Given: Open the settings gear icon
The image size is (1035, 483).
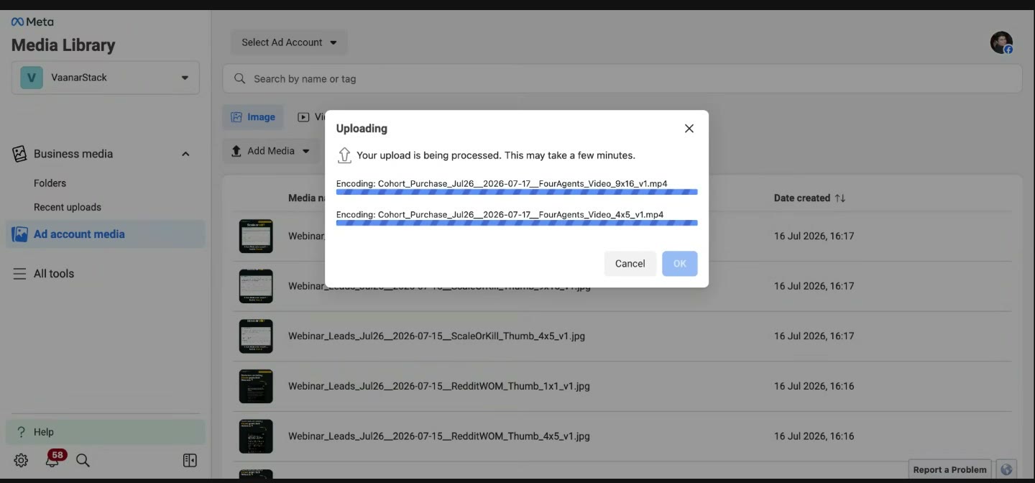Looking at the screenshot, I should (x=21, y=461).
